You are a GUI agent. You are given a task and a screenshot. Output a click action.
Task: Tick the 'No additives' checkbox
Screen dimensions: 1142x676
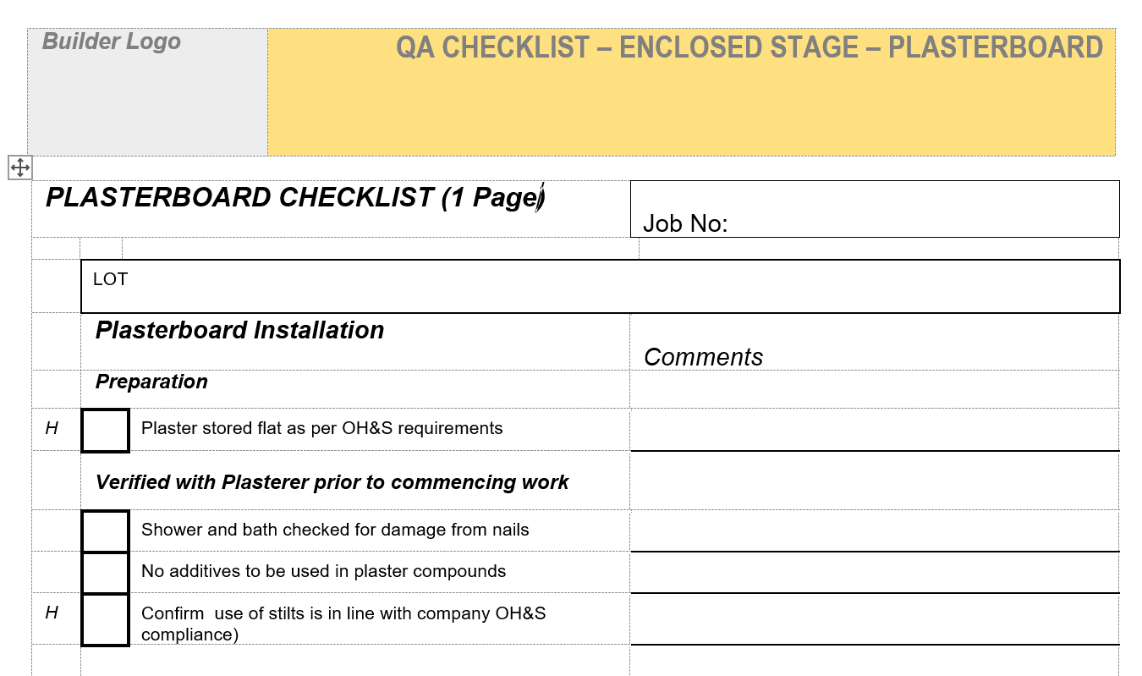[105, 573]
